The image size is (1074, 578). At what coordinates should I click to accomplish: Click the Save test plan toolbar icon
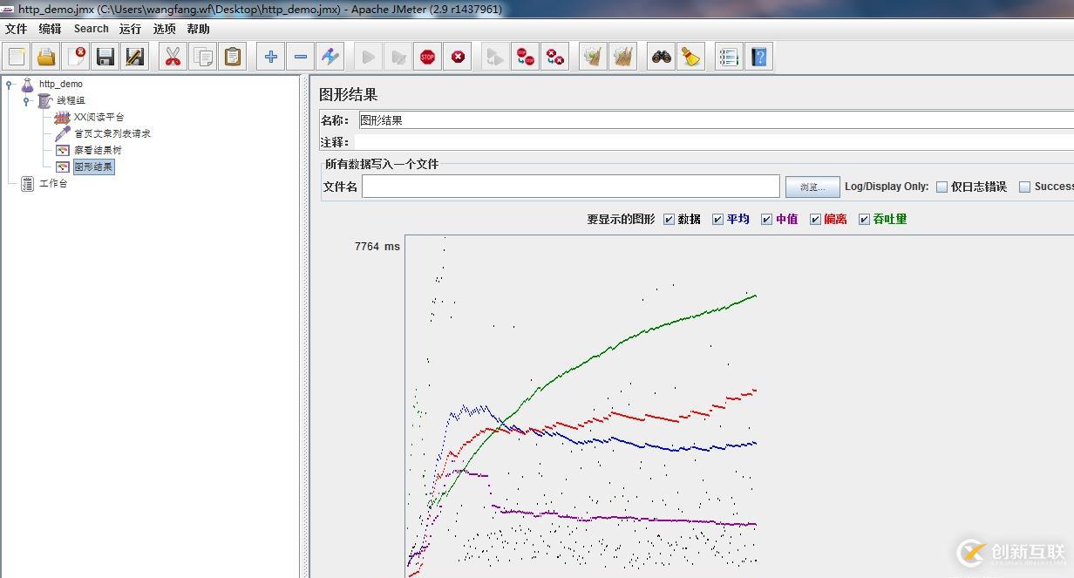[105, 56]
